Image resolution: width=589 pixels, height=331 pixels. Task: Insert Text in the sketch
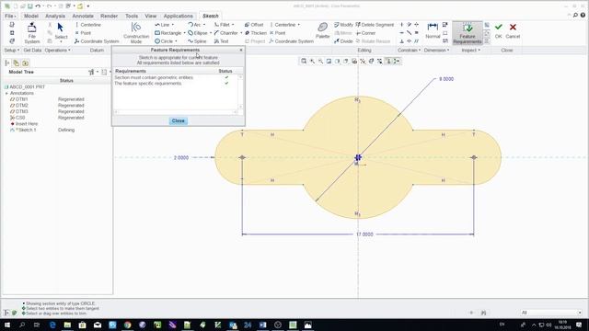(221, 41)
